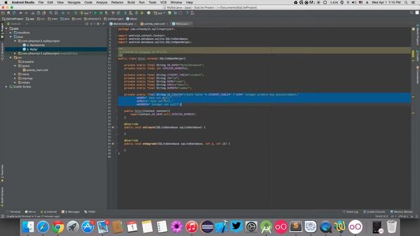Image resolution: width=420 pixels, height=236 pixels.
Task: Click the gear settings icon in Project panel header
Action: point(98,24)
